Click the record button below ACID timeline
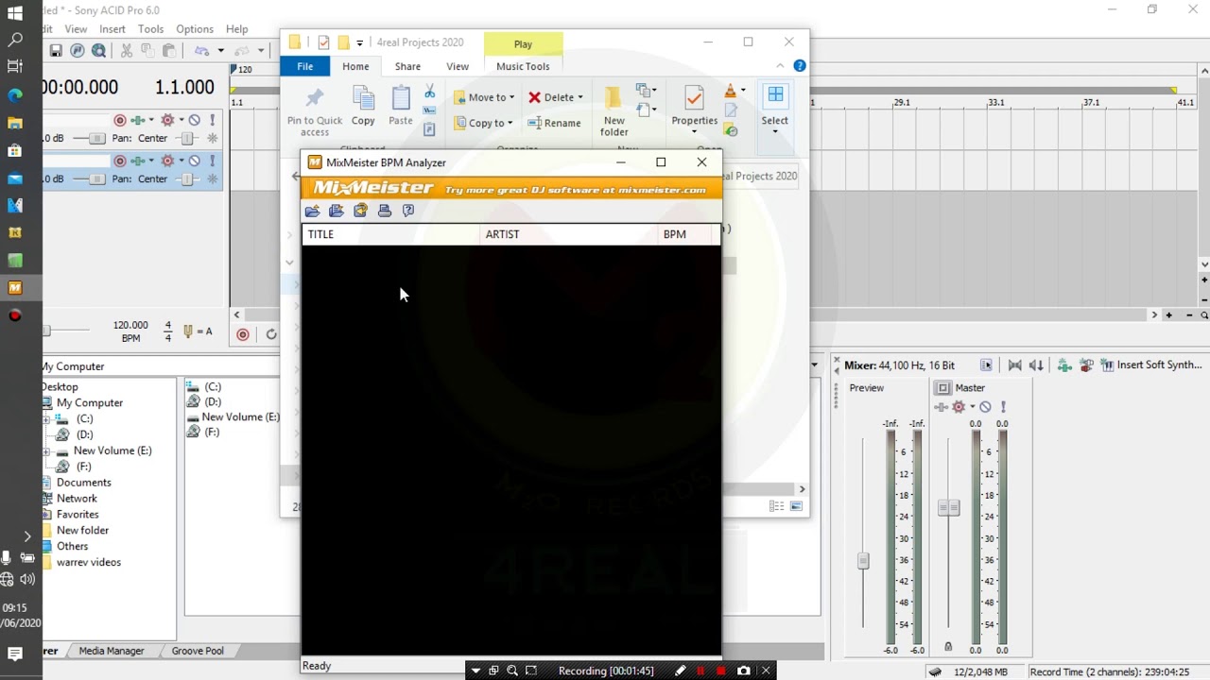Screen dimensions: 1210x680 [x=243, y=334]
